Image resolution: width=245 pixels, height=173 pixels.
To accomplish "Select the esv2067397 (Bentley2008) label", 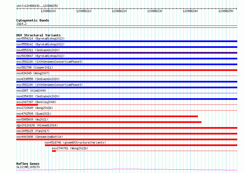I will click(36, 102).
